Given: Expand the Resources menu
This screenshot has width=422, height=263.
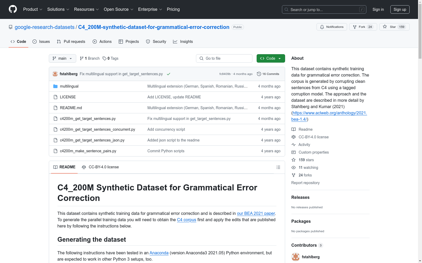Looking at the screenshot, I should 87,9.
